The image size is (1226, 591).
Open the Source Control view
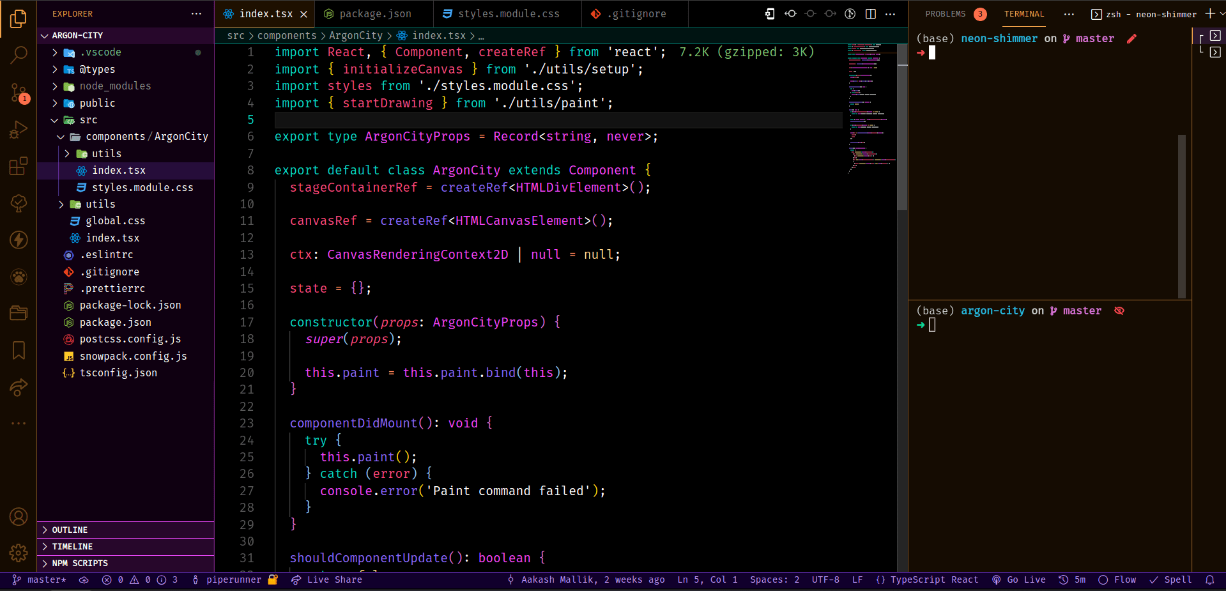tap(19, 93)
